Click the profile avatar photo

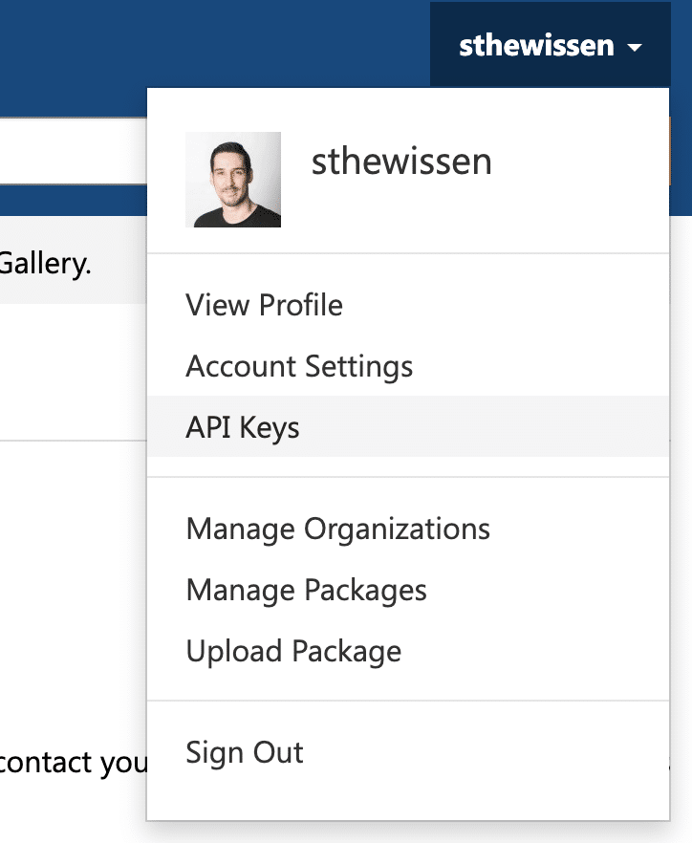[x=233, y=180]
